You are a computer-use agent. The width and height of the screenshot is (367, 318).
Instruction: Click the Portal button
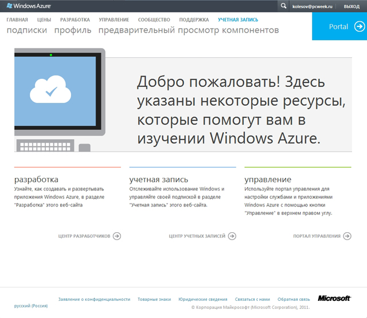click(339, 26)
